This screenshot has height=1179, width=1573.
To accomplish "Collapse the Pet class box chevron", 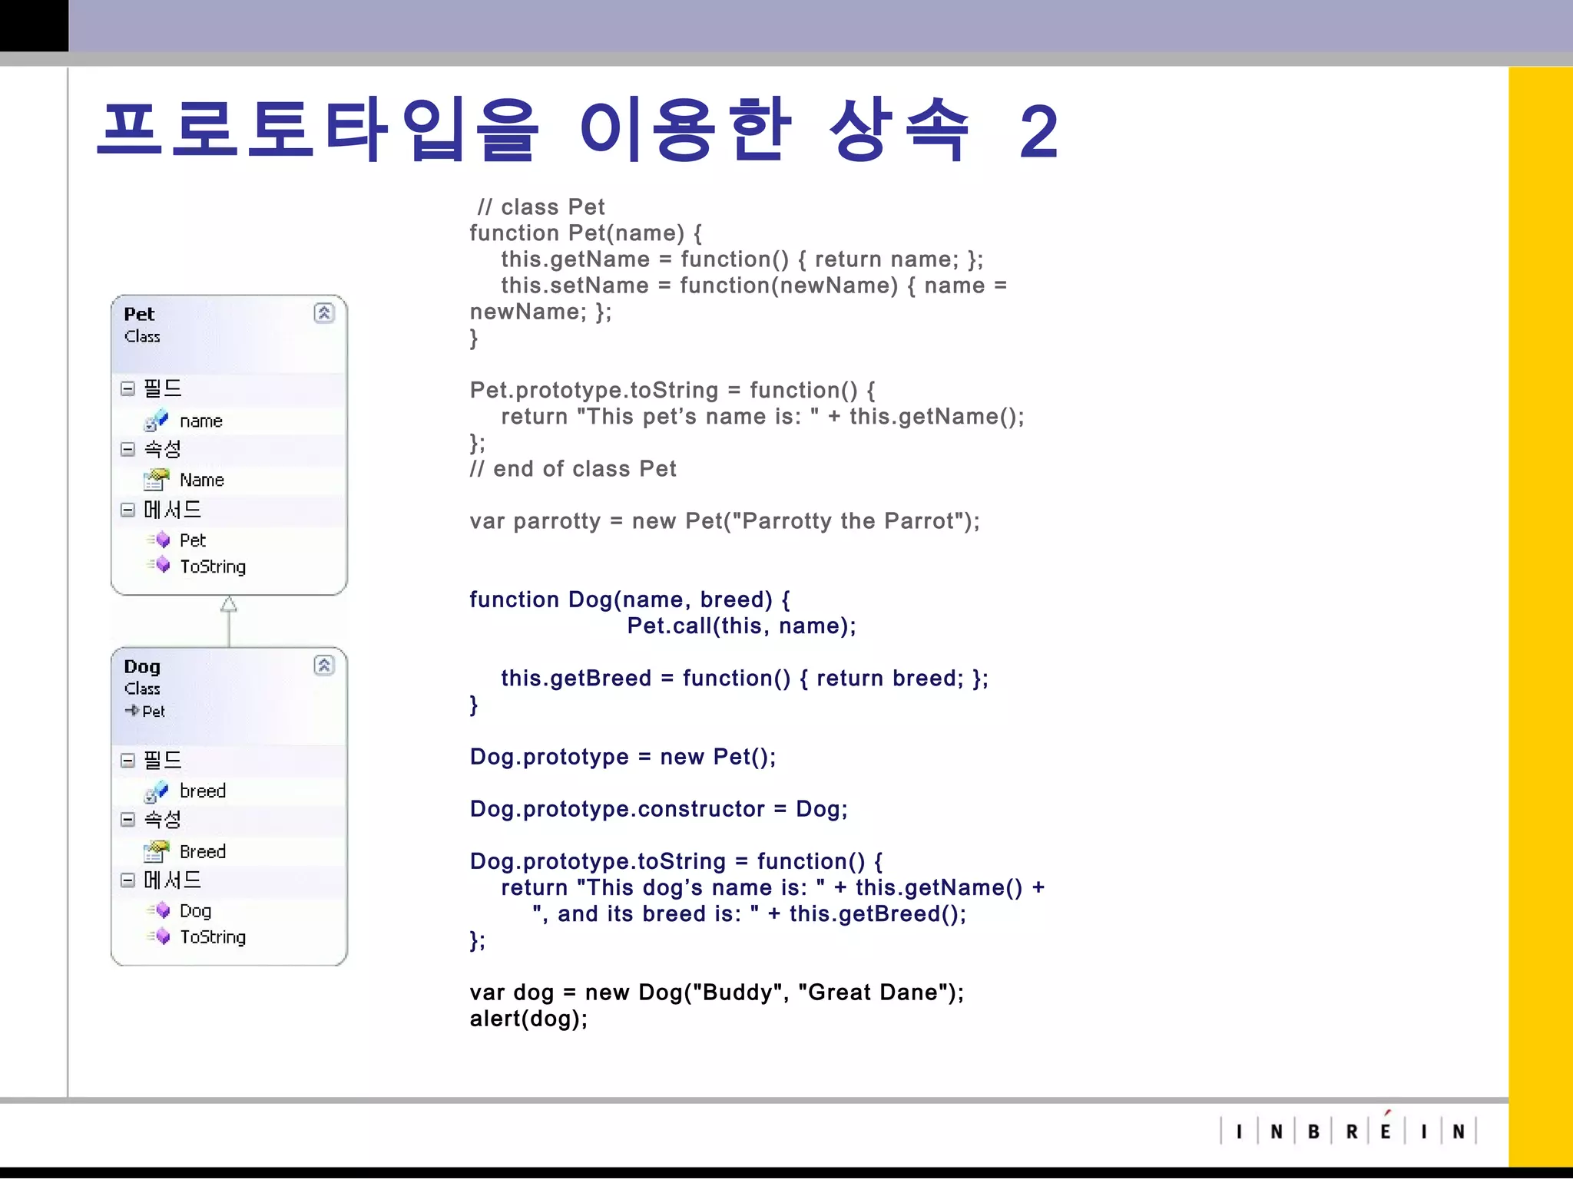I will 324,313.
